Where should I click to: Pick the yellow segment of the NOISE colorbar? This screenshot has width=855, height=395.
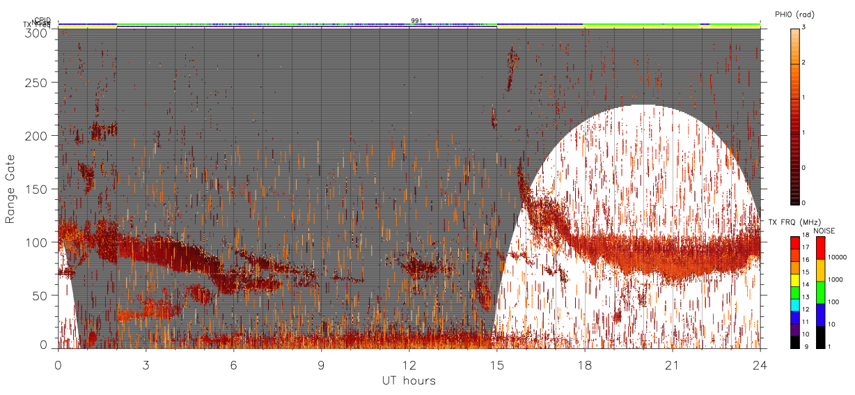click(822, 270)
